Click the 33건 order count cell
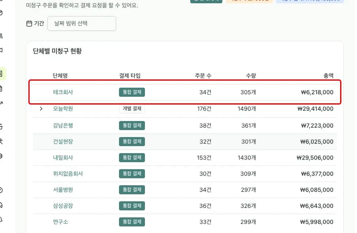Viewport: 357px width, 233px height. pos(205,222)
